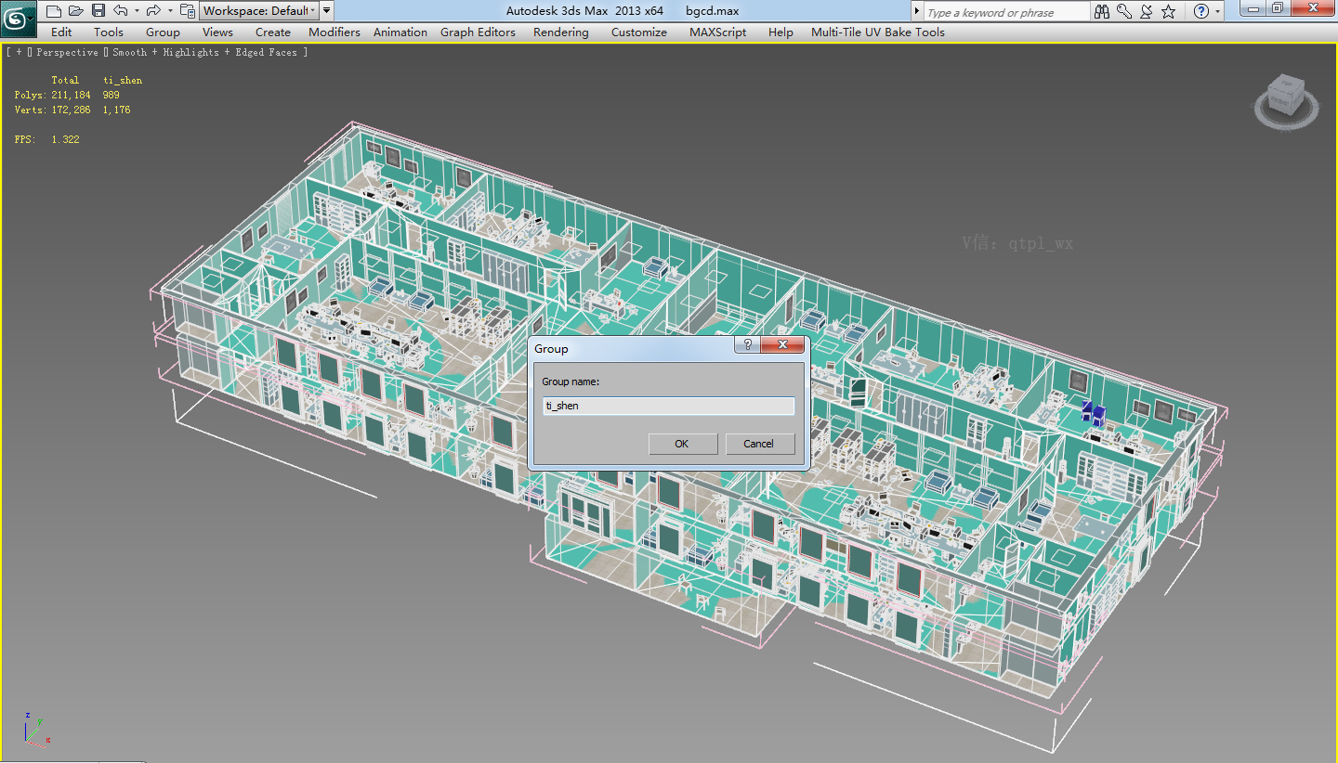1338x763 pixels.
Task: Open the Create menu
Action: [273, 32]
